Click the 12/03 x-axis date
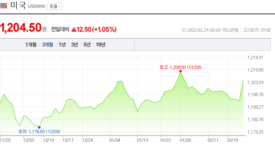 tap(28, 140)
